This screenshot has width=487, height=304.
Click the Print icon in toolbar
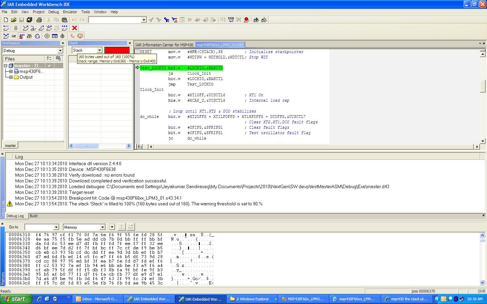point(39,20)
